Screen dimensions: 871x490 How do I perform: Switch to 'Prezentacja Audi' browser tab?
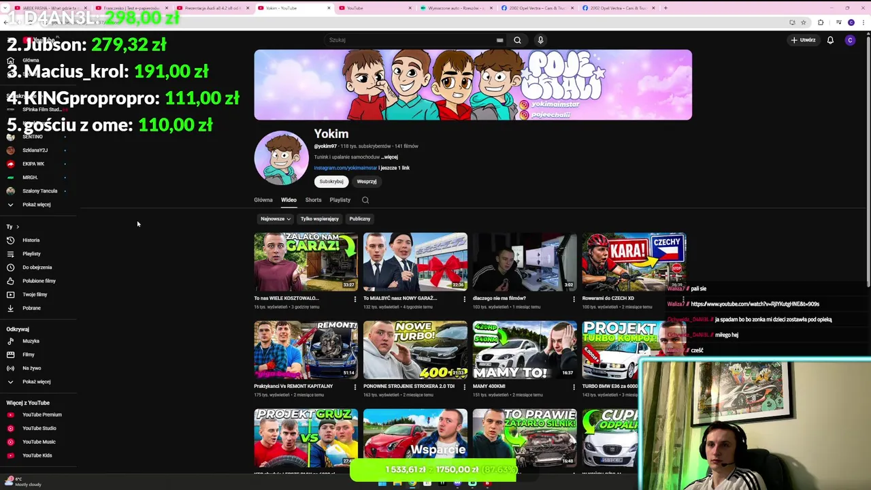[x=211, y=8]
